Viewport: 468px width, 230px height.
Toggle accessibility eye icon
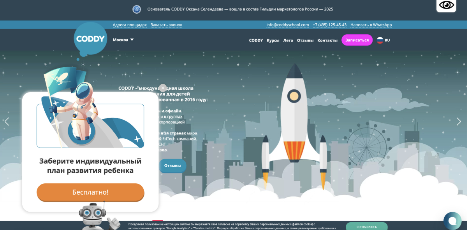pos(446,5)
